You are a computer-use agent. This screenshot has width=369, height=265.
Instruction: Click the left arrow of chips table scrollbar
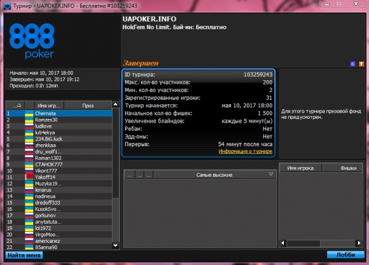point(283,243)
